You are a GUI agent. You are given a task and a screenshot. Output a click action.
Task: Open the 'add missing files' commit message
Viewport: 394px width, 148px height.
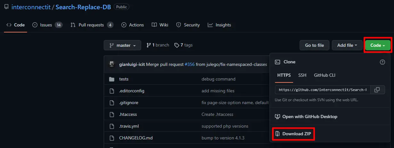pyautogui.click(x=218, y=91)
